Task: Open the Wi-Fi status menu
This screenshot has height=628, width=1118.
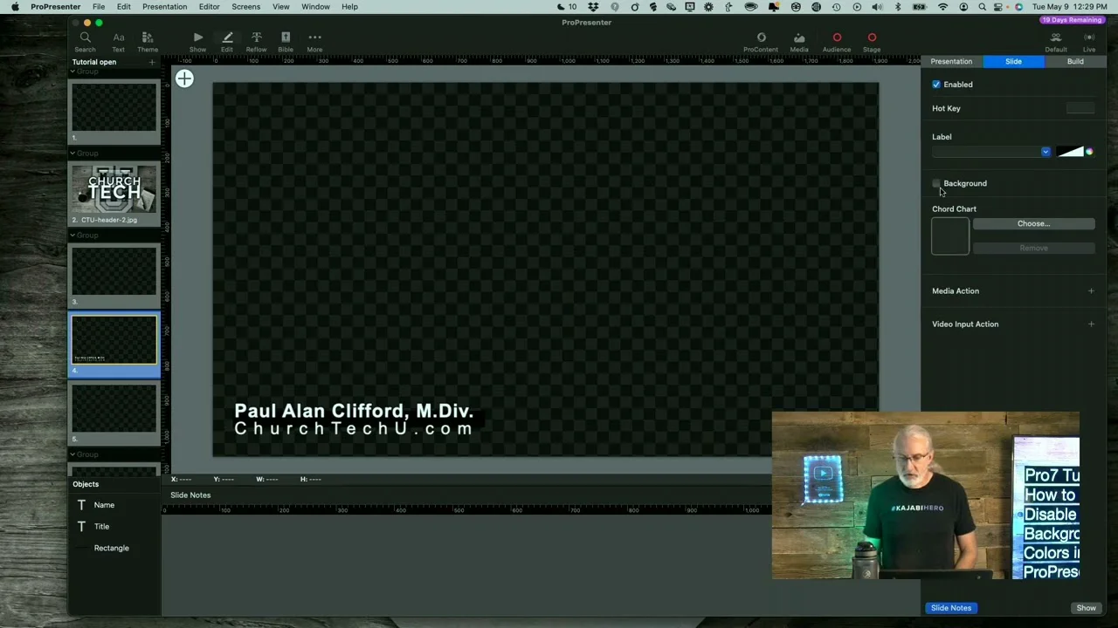Action: [942, 7]
